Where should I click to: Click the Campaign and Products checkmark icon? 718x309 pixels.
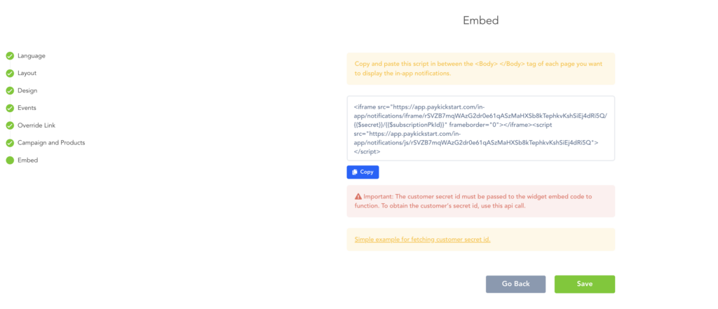[x=10, y=143]
